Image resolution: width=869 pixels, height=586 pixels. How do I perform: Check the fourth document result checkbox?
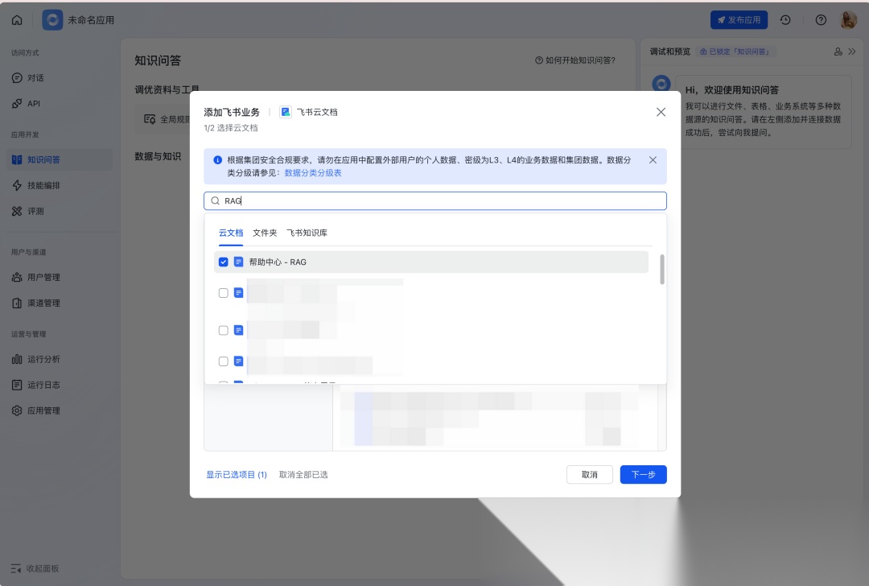coord(224,361)
